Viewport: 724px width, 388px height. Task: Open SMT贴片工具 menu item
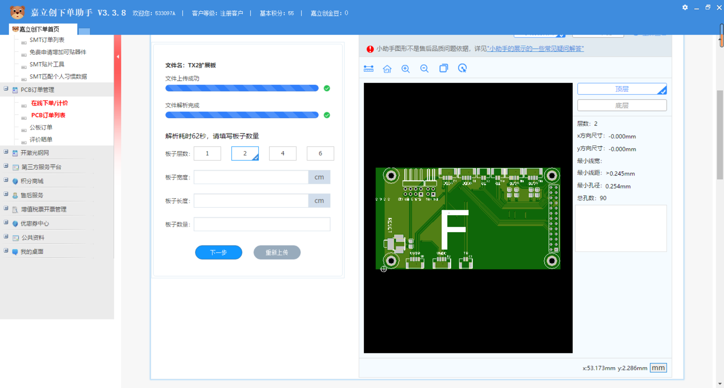[47, 64]
